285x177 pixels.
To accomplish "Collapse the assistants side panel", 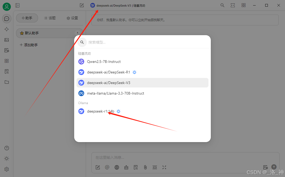I will (x=17, y=6).
